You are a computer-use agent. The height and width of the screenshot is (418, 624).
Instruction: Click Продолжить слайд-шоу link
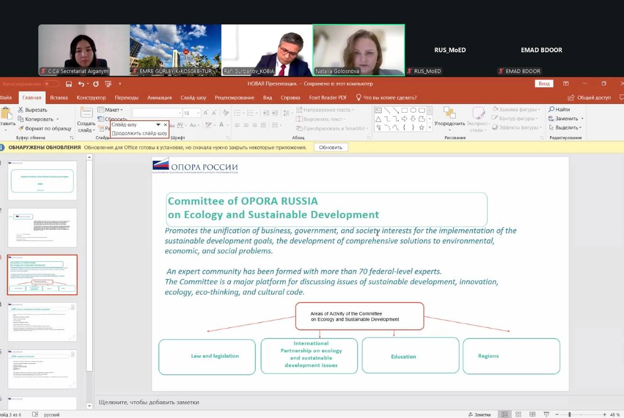tap(139, 133)
